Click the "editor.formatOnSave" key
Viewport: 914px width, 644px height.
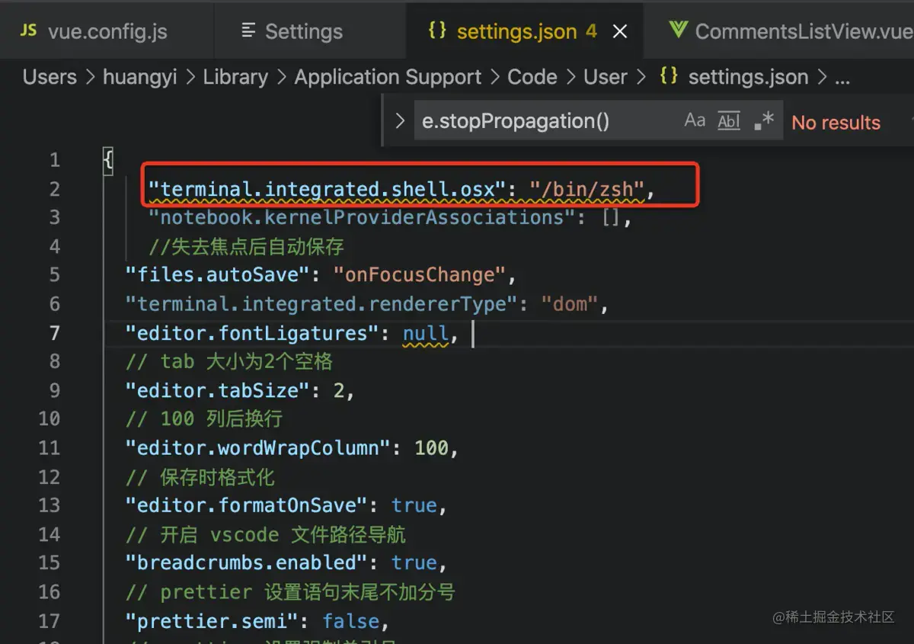[x=246, y=505]
